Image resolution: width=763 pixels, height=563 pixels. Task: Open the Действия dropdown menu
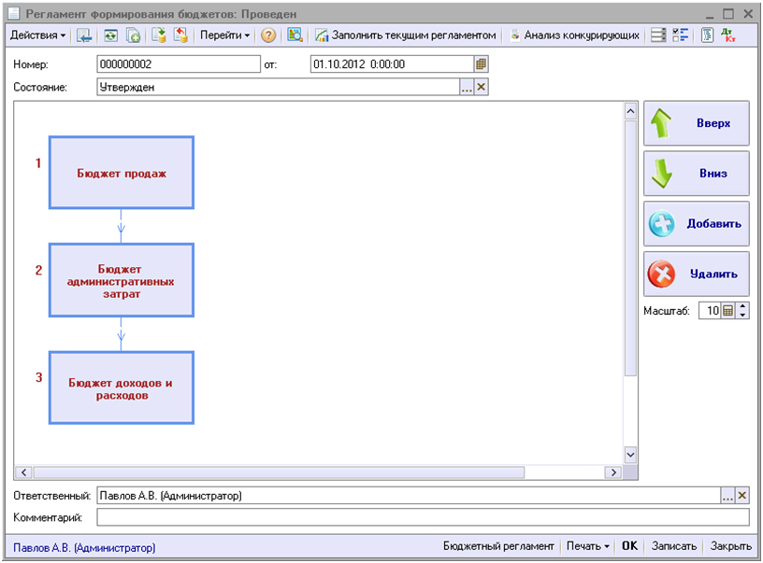(37, 35)
